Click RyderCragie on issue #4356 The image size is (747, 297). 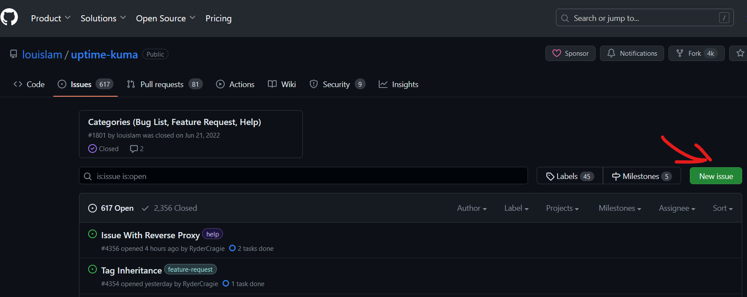(x=207, y=249)
